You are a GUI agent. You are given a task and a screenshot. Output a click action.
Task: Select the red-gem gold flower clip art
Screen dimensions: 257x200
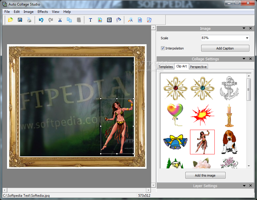coord(175,88)
